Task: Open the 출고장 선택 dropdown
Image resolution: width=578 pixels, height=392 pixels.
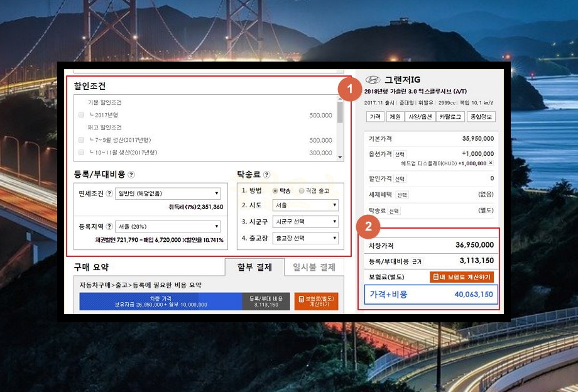Action: (305, 238)
